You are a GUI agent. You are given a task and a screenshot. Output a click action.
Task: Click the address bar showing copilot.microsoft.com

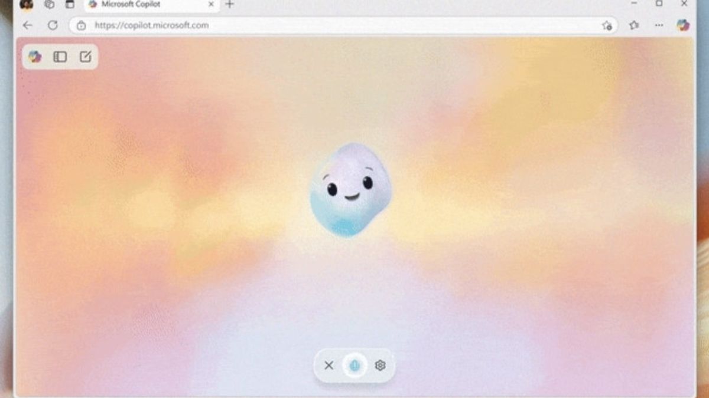pyautogui.click(x=343, y=25)
